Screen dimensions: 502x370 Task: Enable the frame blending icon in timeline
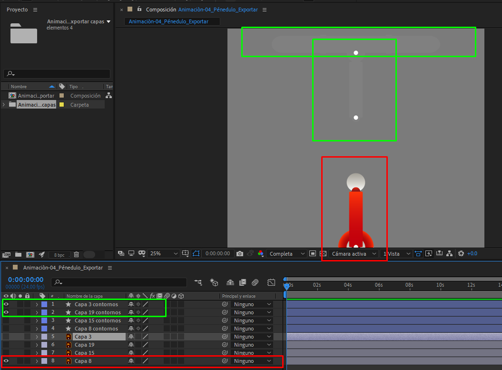(x=243, y=282)
